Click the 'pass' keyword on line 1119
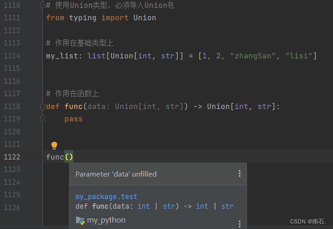The image size is (333, 229). pyautogui.click(x=74, y=119)
